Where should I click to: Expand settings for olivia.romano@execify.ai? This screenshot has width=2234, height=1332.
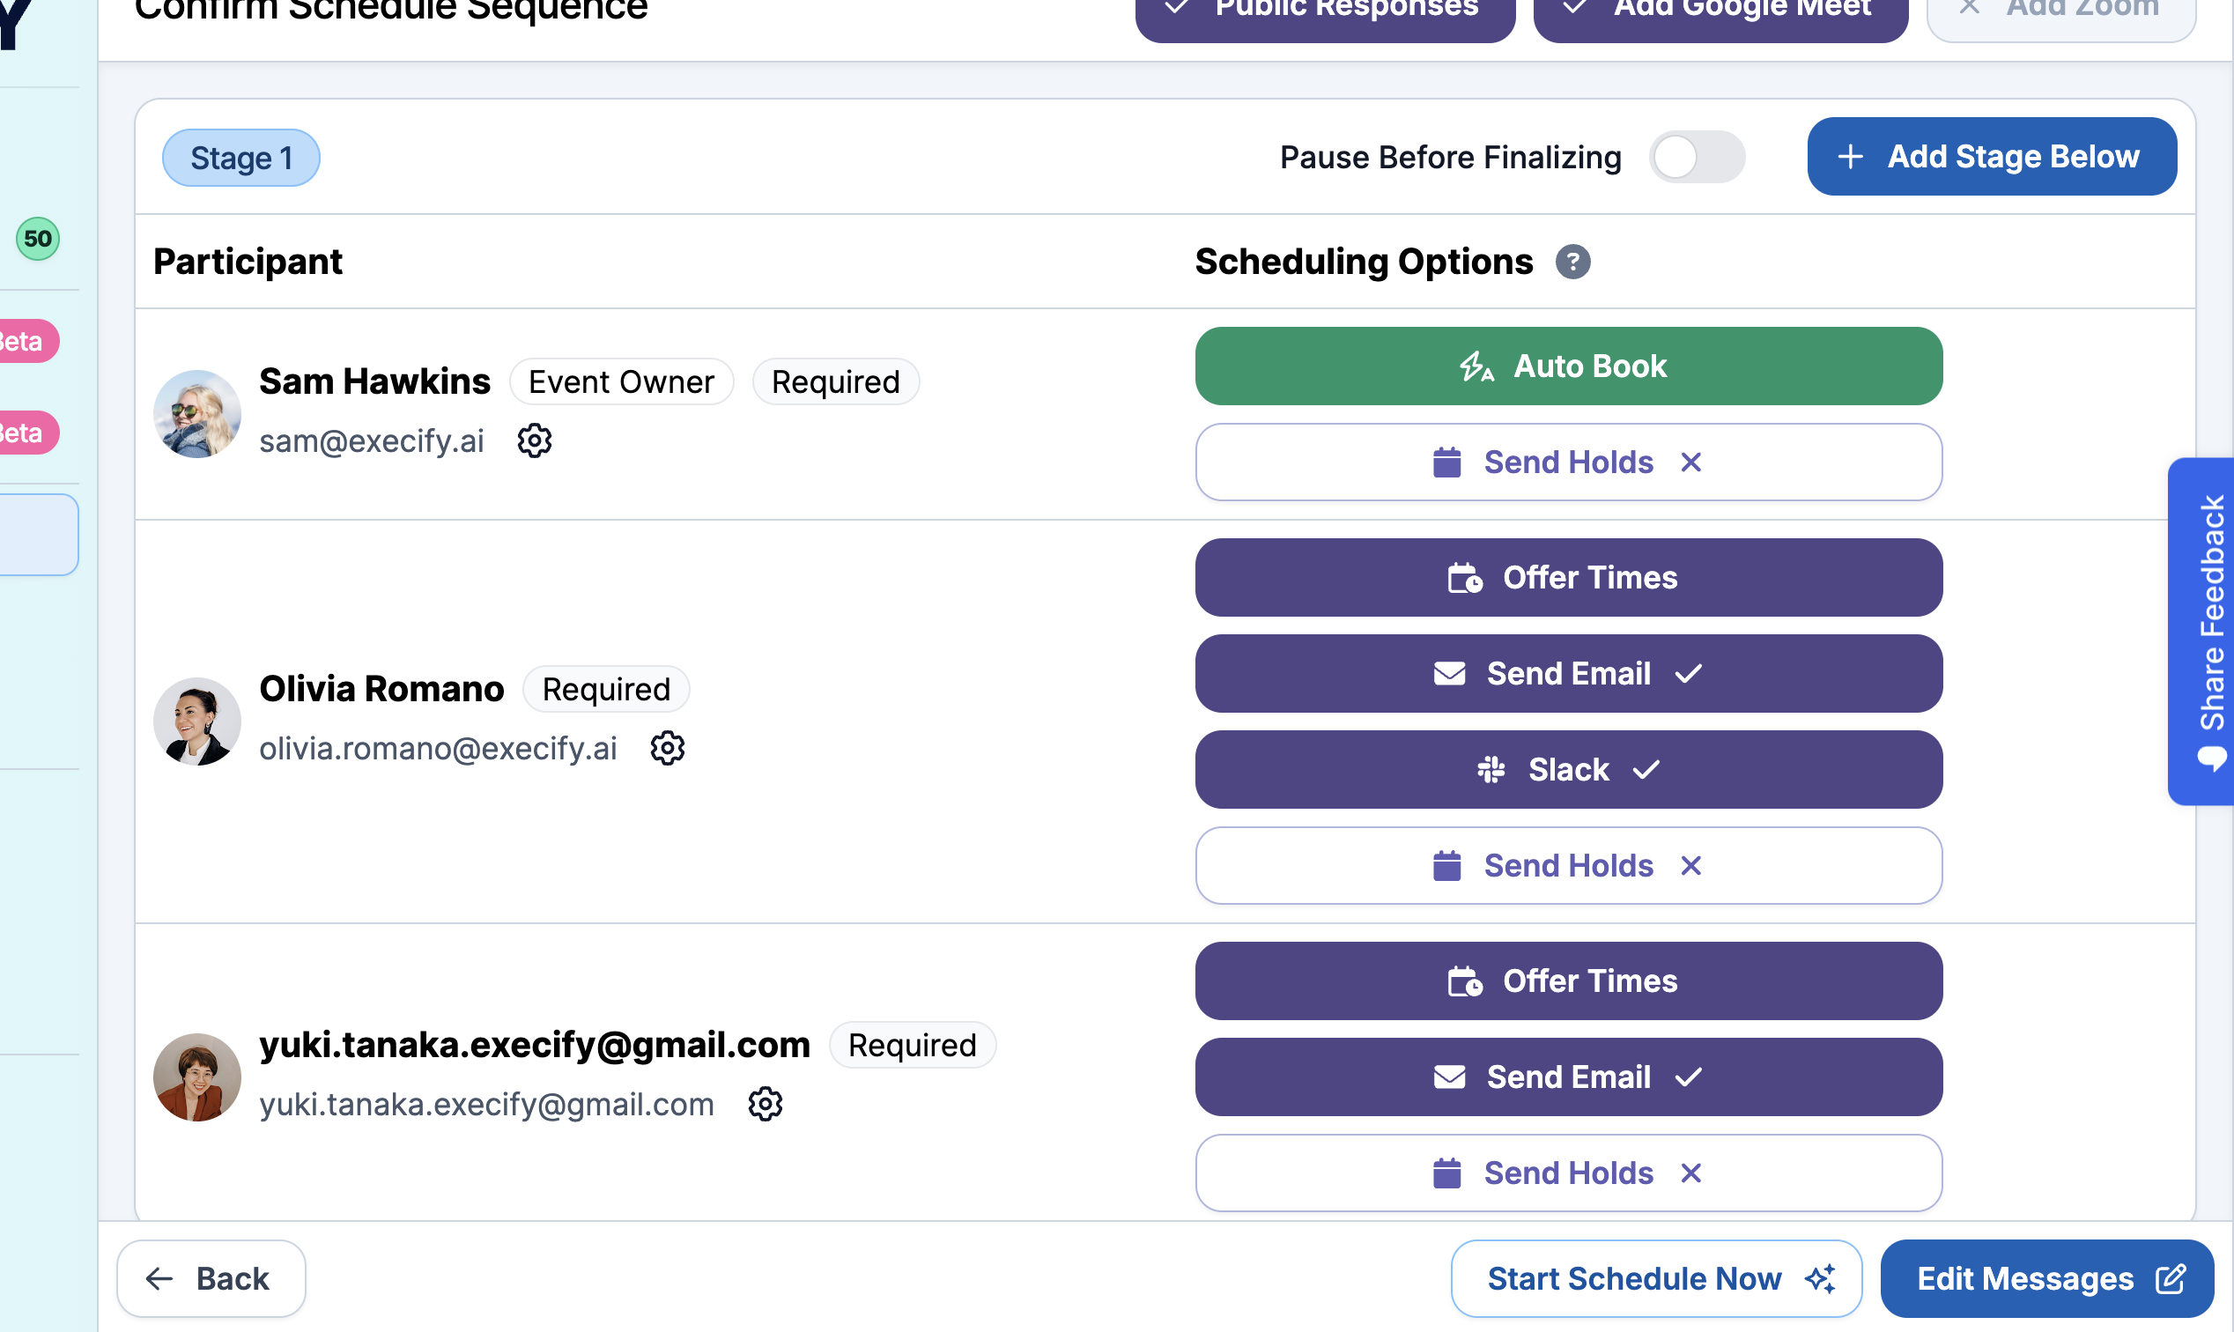(x=668, y=747)
